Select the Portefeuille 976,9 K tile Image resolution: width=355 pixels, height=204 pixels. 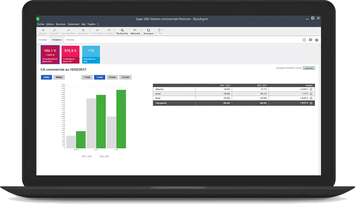pos(70,54)
